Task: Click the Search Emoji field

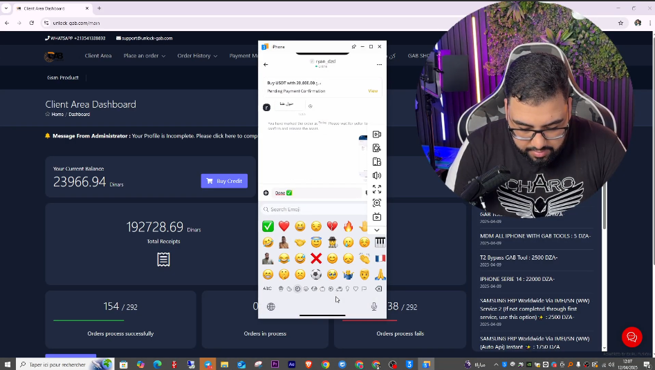Action: [x=314, y=209]
